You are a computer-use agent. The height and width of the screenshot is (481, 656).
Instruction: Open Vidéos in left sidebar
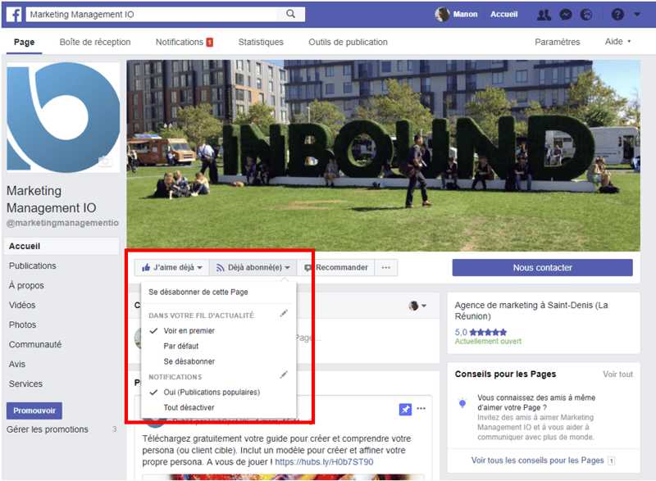point(22,305)
